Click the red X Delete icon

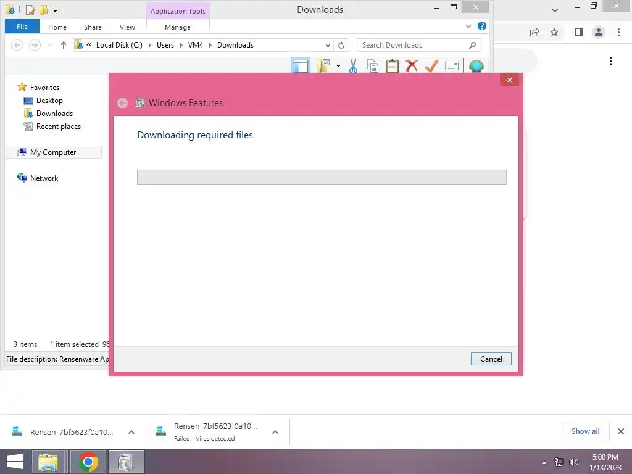pyautogui.click(x=412, y=66)
